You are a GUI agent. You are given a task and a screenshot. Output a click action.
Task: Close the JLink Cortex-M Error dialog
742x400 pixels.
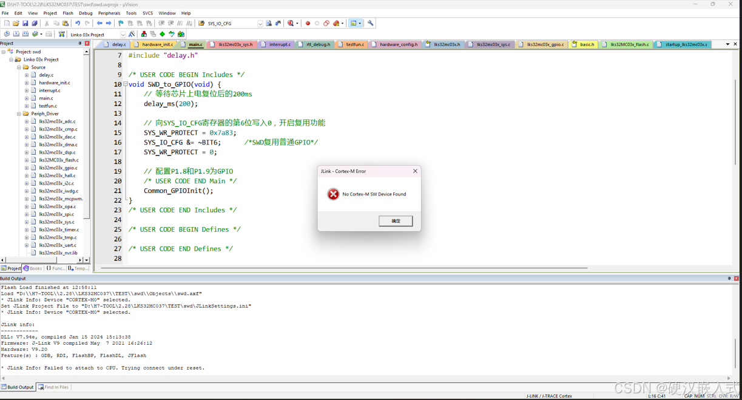(x=415, y=171)
